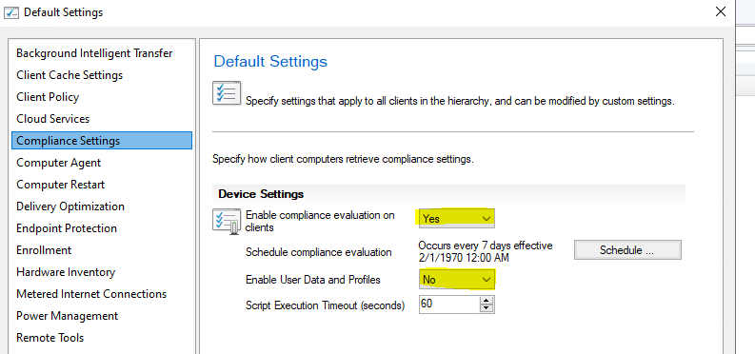
Task: Click Default Settings title bar checklist icon
Action: (x=11, y=12)
